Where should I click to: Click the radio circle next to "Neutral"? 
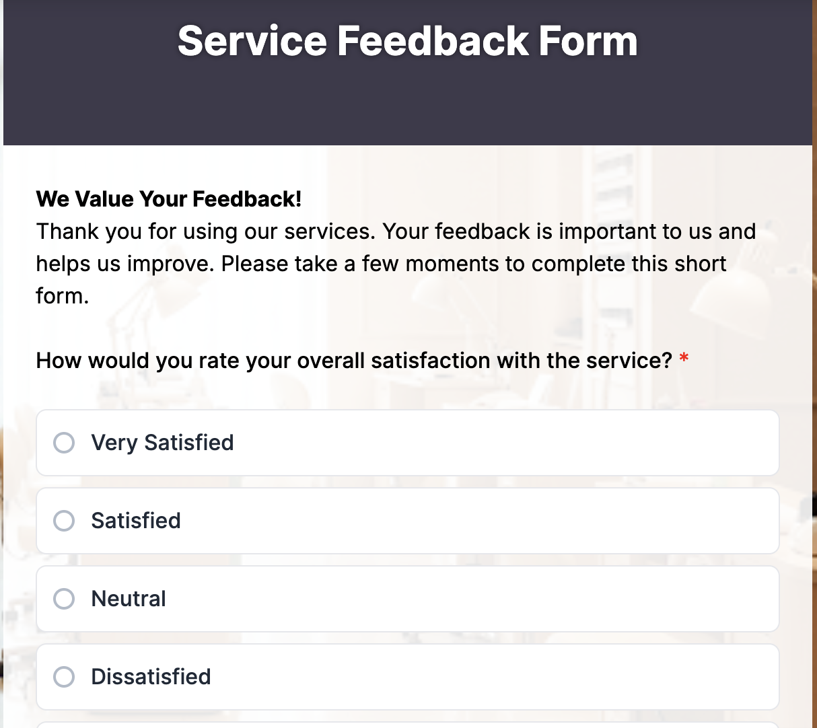[64, 599]
